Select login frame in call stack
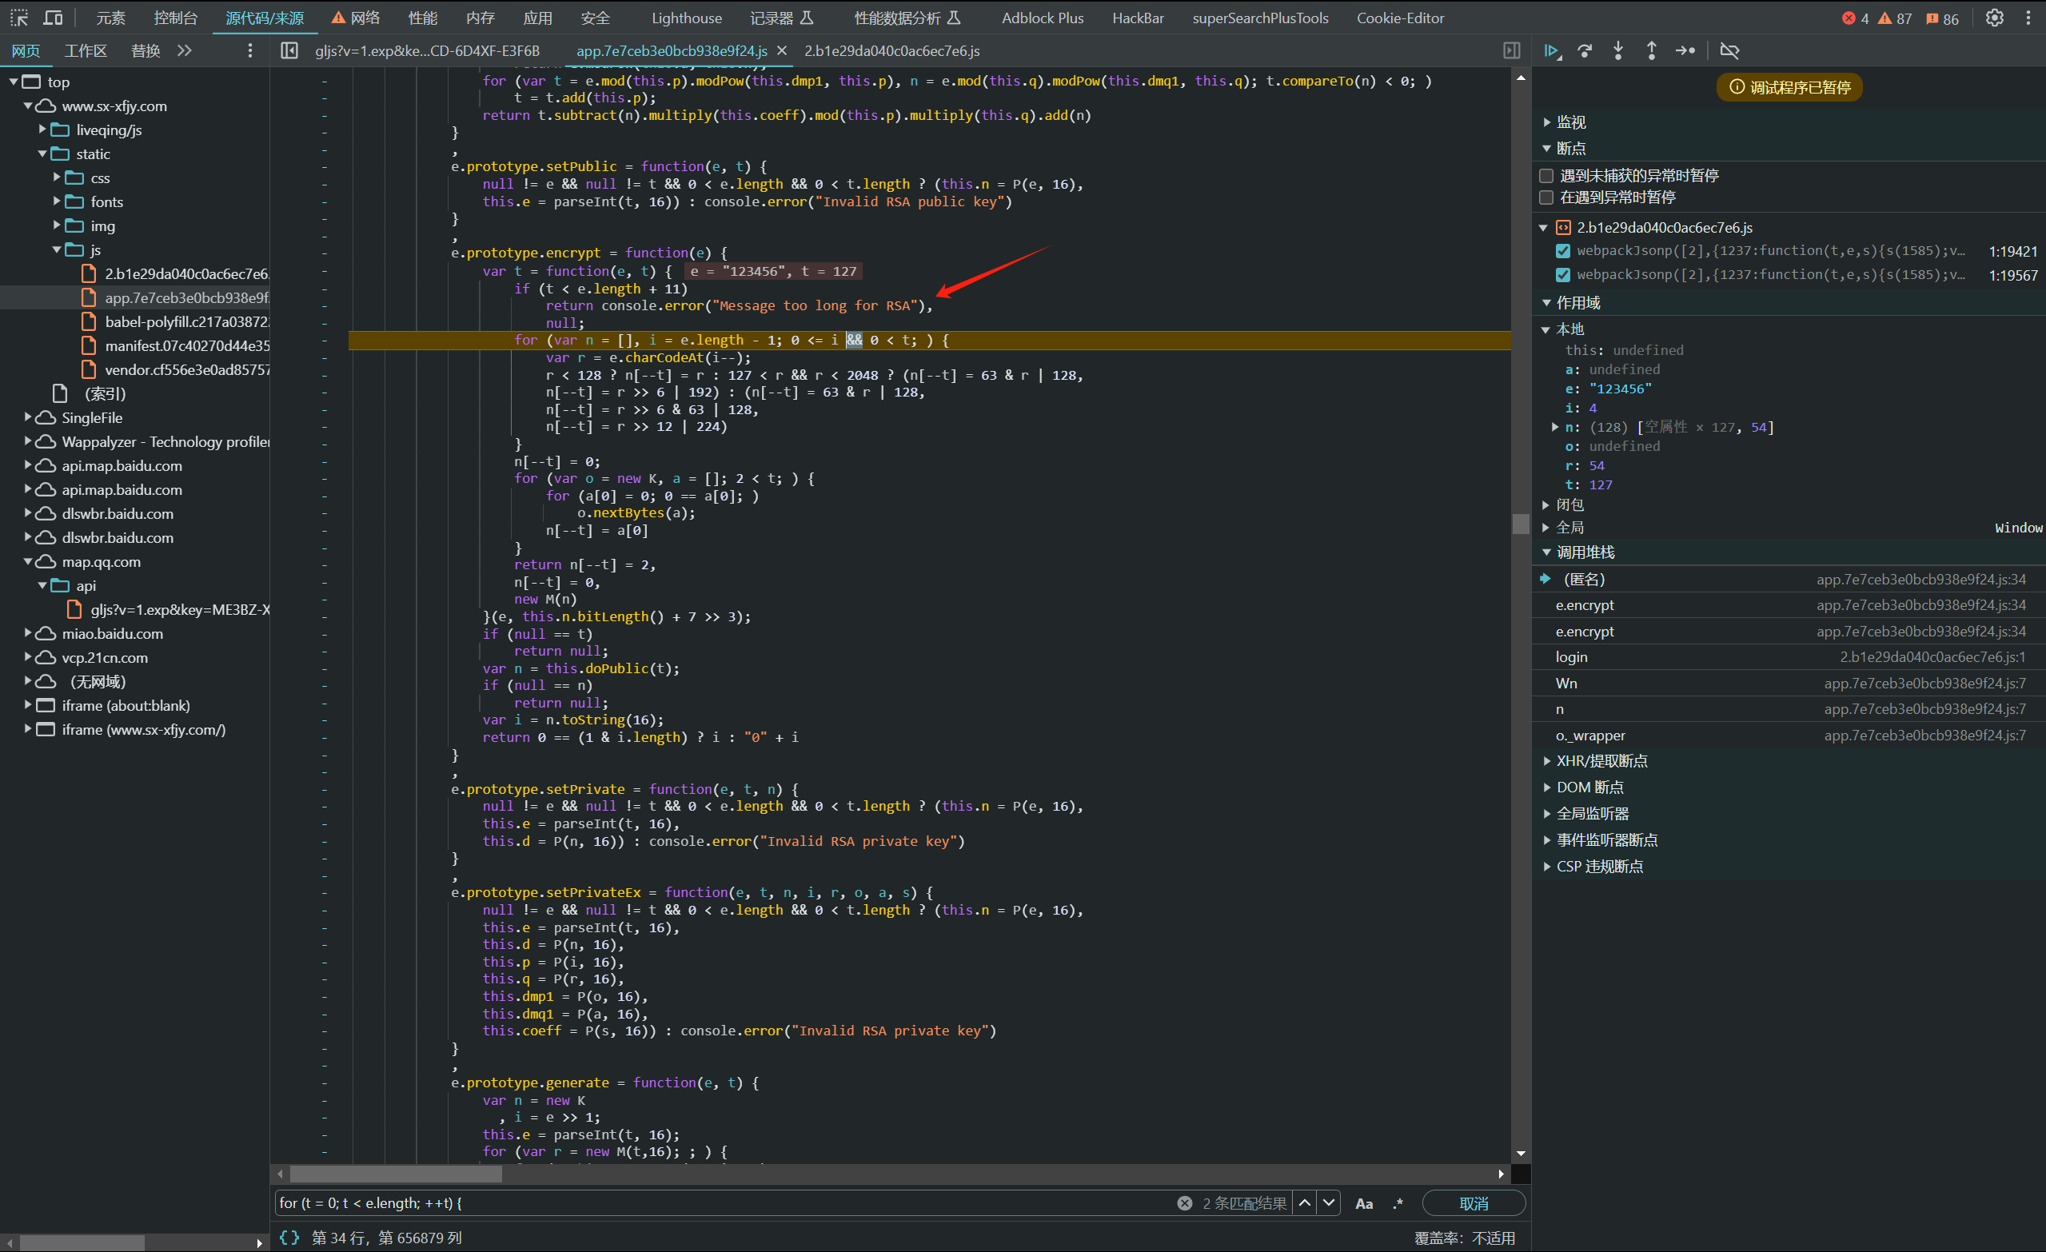2046x1252 pixels. [1789, 656]
